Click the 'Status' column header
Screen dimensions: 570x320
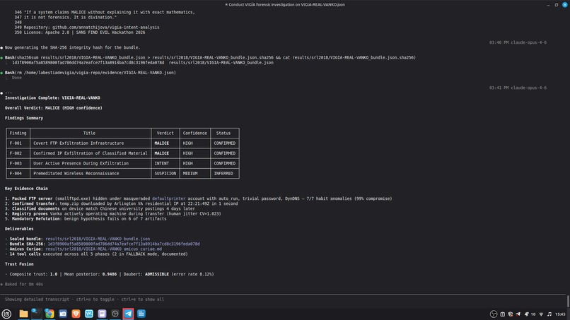tap(223, 134)
